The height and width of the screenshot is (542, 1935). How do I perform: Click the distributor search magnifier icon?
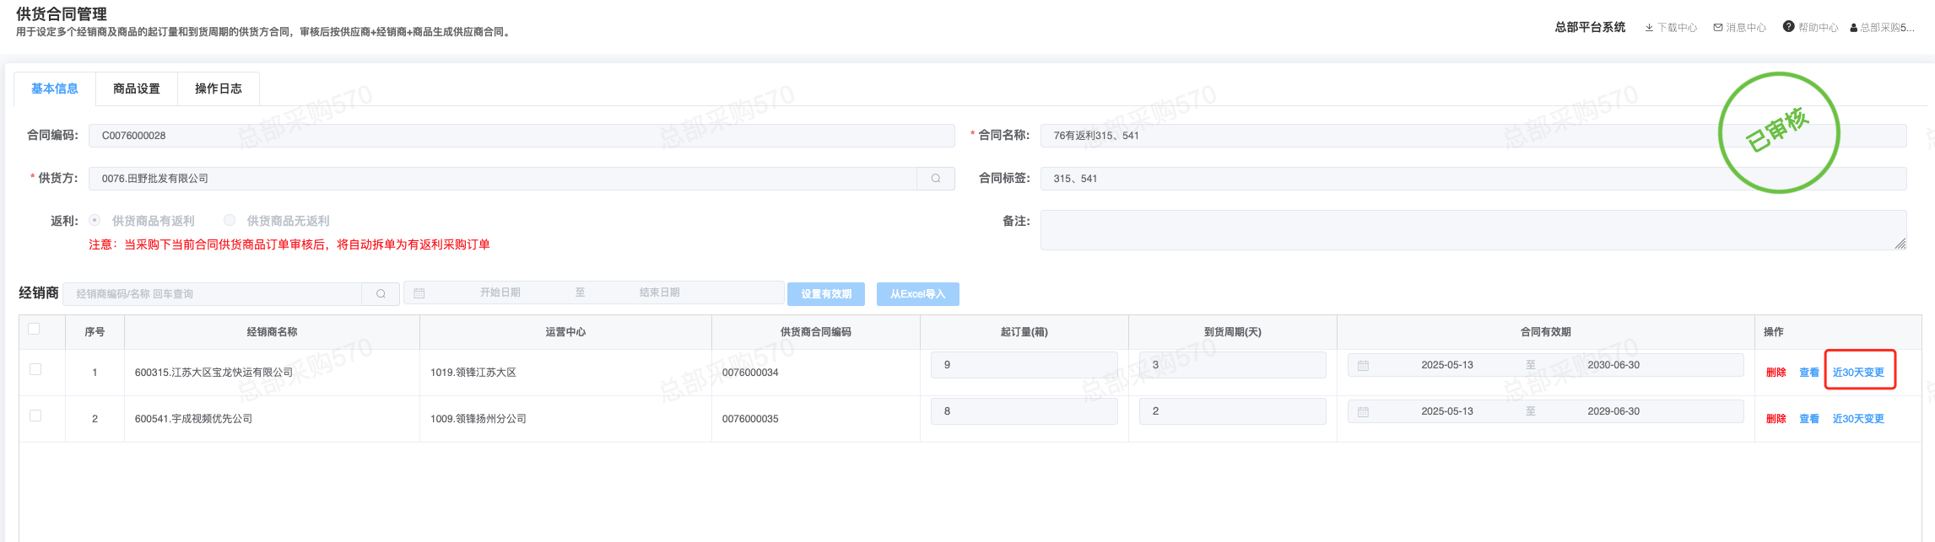381,294
